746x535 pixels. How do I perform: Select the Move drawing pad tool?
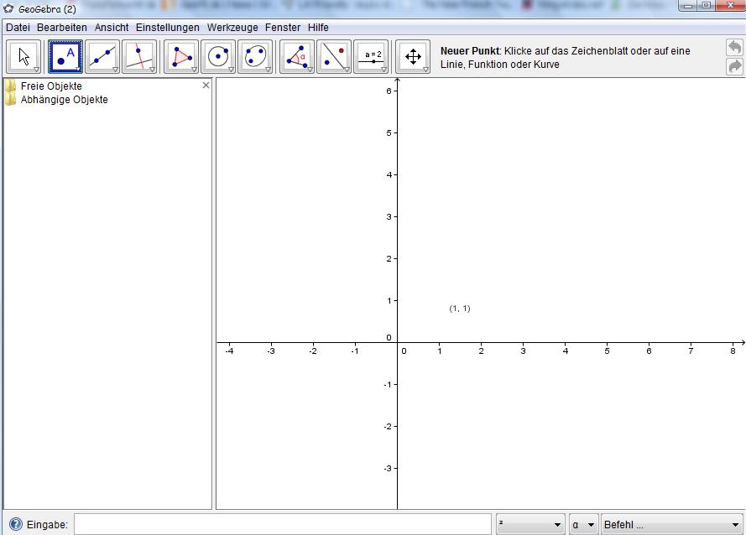pyautogui.click(x=413, y=57)
